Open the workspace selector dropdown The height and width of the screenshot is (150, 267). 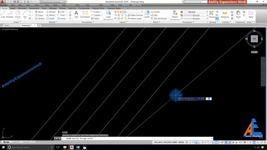52,2
